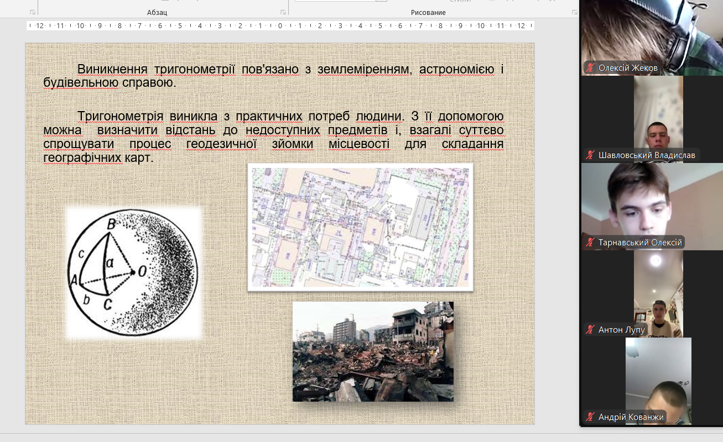Select the spherical triangle diagram image
This screenshot has width=723, height=442.
[x=134, y=272]
